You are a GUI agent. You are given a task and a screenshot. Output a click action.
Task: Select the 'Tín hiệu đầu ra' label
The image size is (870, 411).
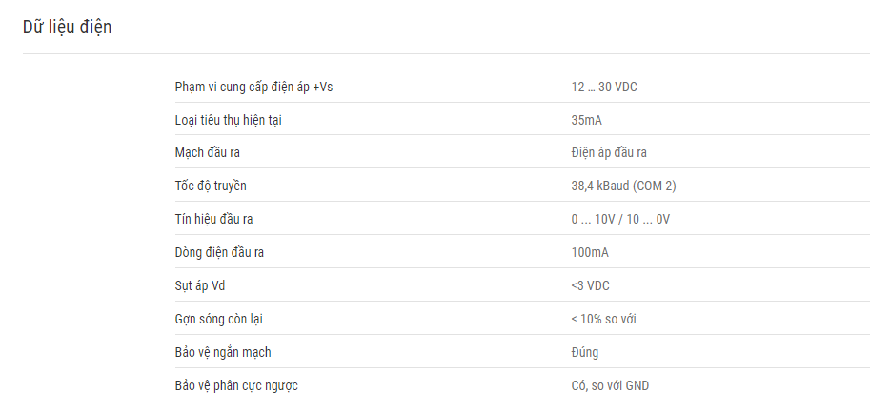(x=213, y=220)
